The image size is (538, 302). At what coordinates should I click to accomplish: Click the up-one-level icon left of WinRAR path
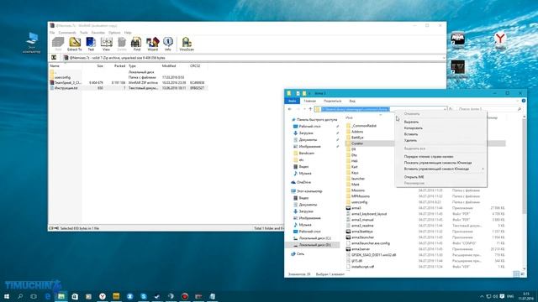pyautogui.click(x=54, y=58)
